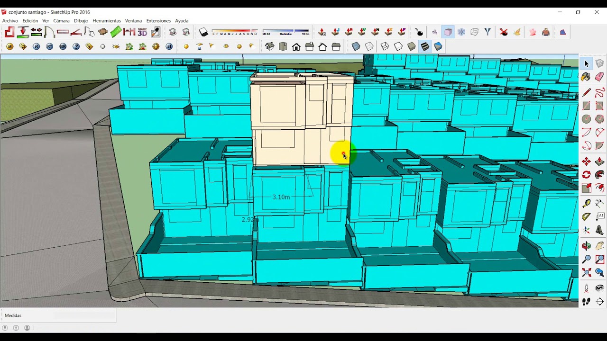Open the Ayuda menu
The height and width of the screenshot is (341, 607).
182,21
